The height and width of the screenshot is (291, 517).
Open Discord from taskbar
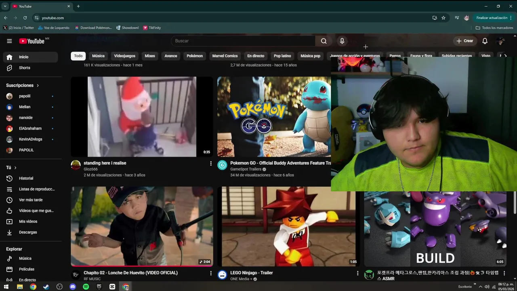point(73,287)
